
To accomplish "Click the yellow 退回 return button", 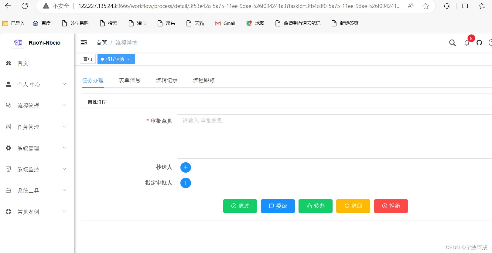I will [353, 206].
